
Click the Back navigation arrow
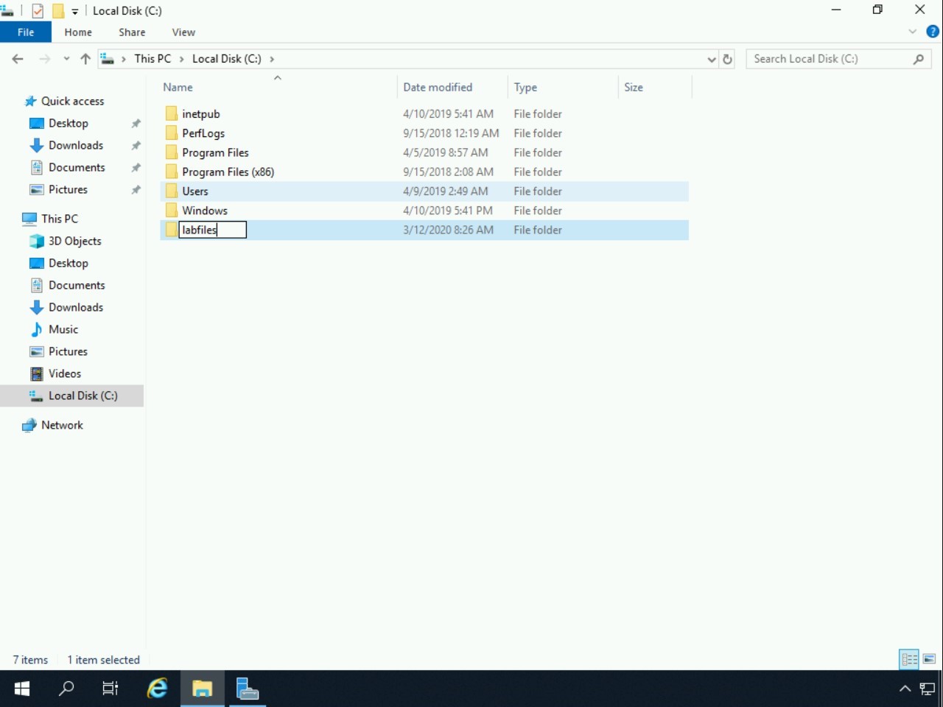[18, 59]
